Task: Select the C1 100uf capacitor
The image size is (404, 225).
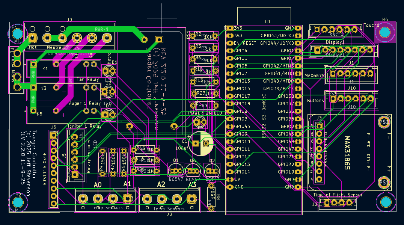Action: 200,143
